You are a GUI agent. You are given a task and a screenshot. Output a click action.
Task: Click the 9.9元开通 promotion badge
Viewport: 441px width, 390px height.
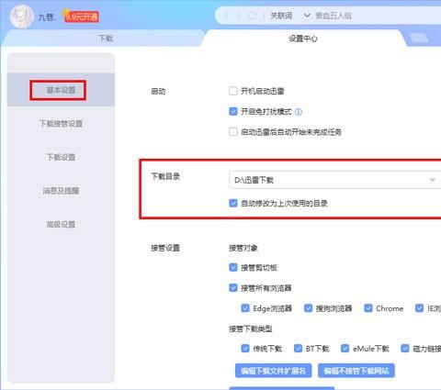click(x=82, y=17)
